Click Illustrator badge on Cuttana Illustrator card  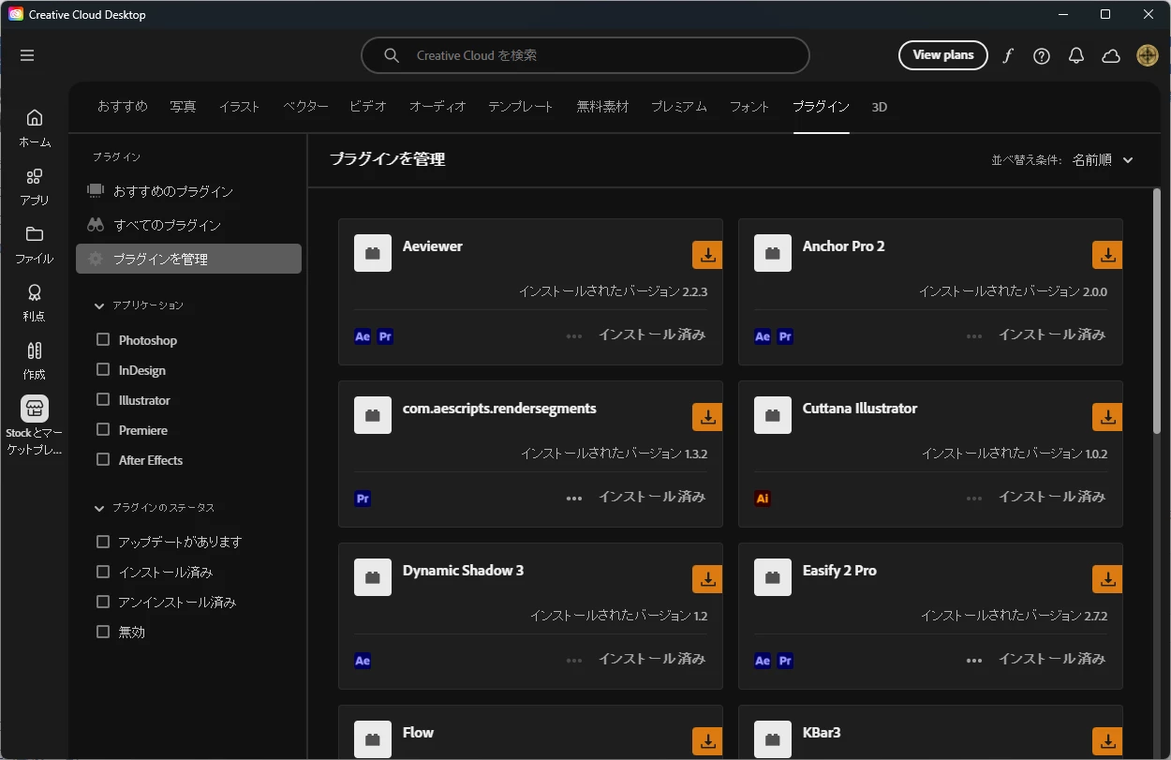point(763,499)
